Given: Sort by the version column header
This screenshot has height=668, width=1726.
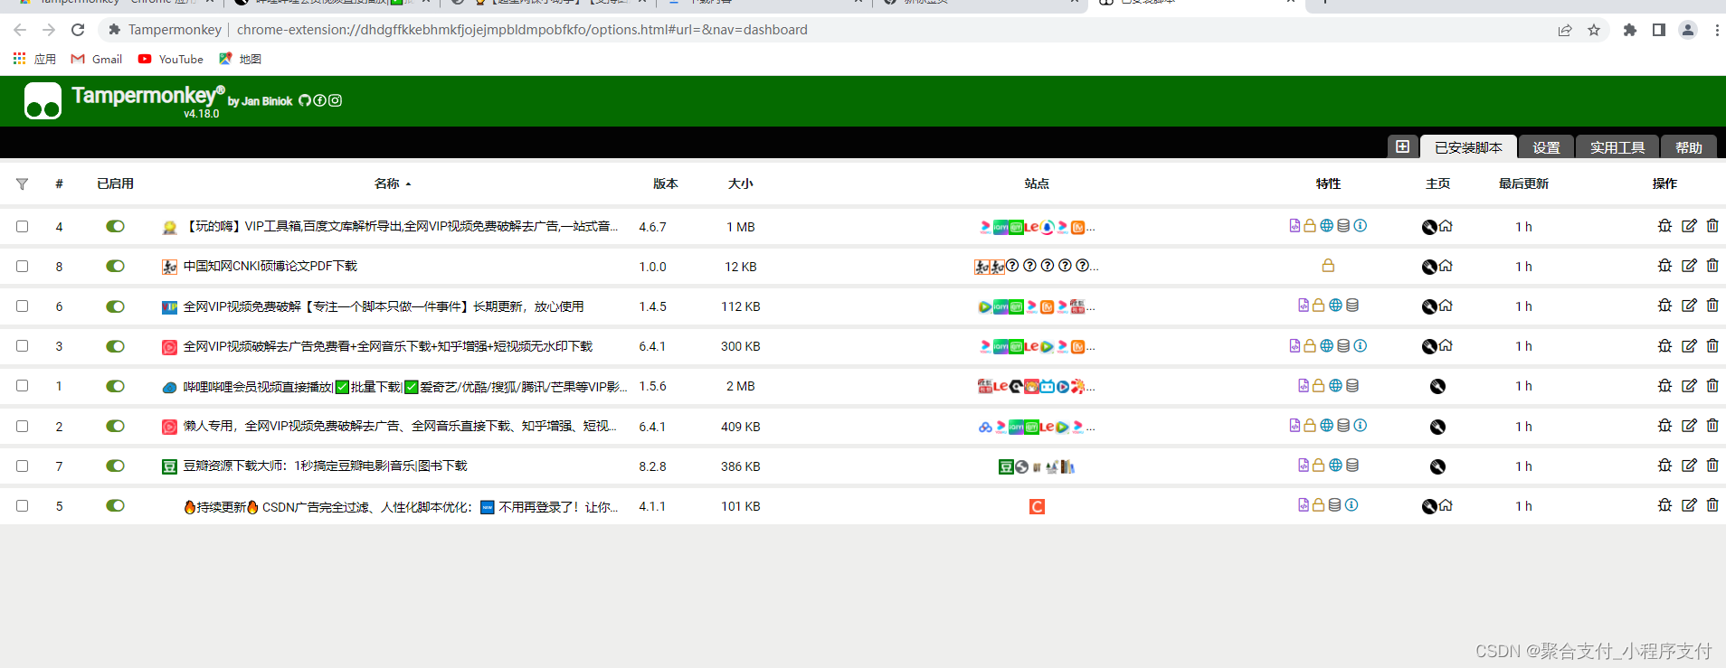Looking at the screenshot, I should point(666,183).
